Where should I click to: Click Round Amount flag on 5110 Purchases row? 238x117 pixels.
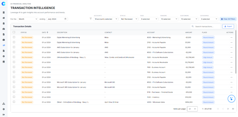pyautogui.click(x=208, y=92)
